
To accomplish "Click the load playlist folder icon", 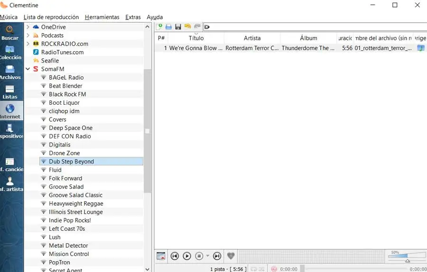I will (x=168, y=27).
